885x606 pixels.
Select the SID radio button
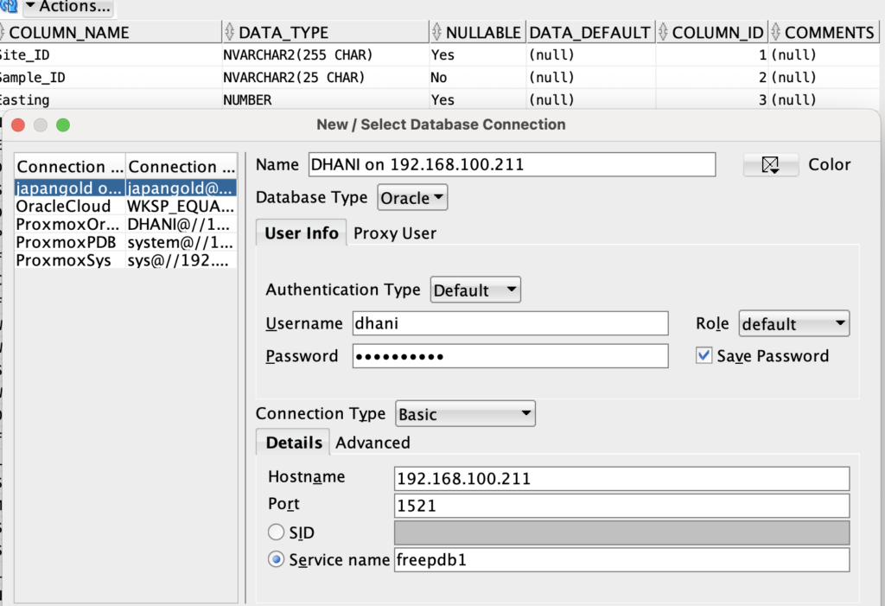(276, 532)
